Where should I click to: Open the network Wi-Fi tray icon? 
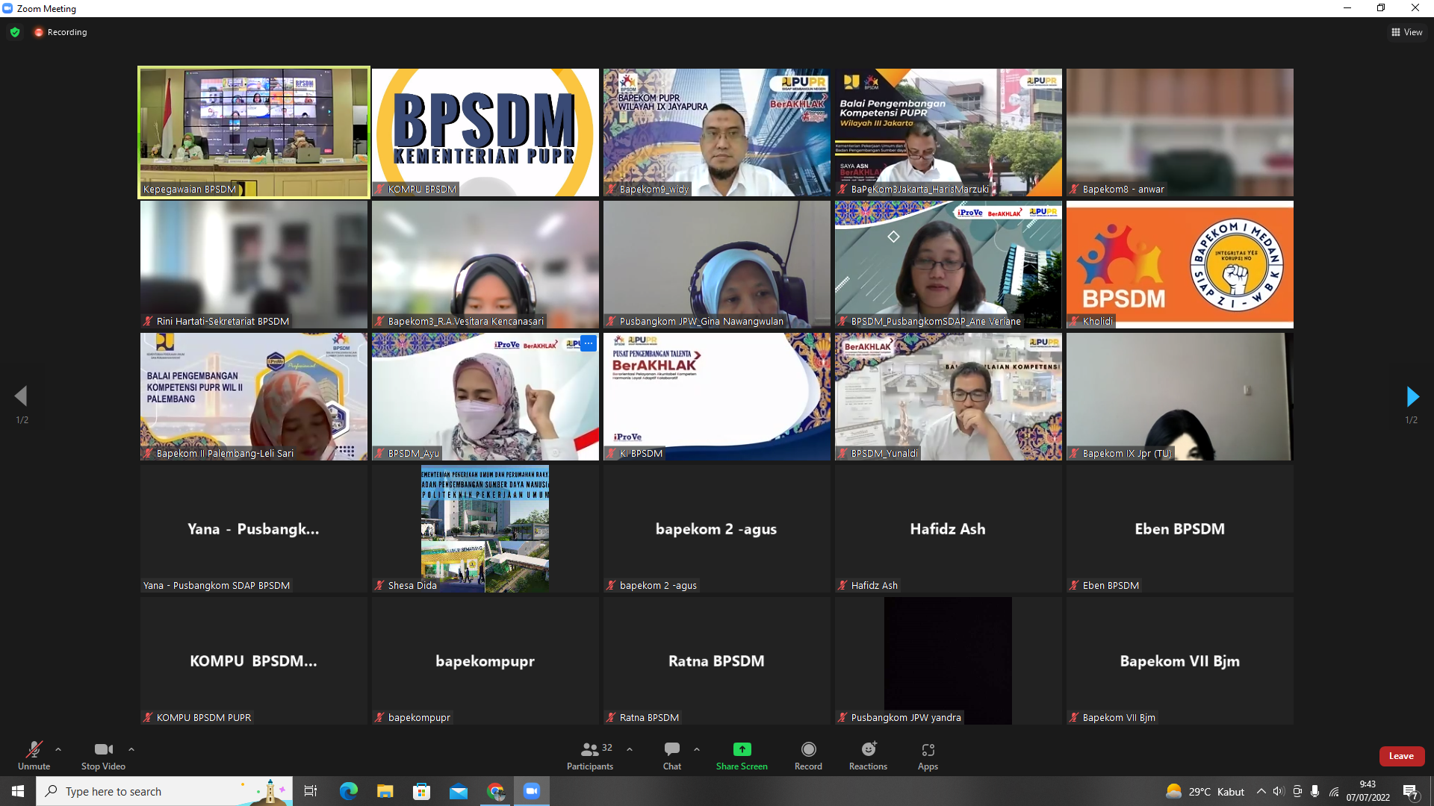click(1334, 791)
